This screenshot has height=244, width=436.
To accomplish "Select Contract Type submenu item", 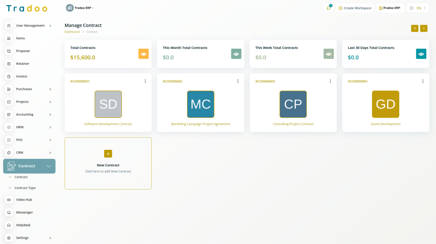I will tap(25, 188).
